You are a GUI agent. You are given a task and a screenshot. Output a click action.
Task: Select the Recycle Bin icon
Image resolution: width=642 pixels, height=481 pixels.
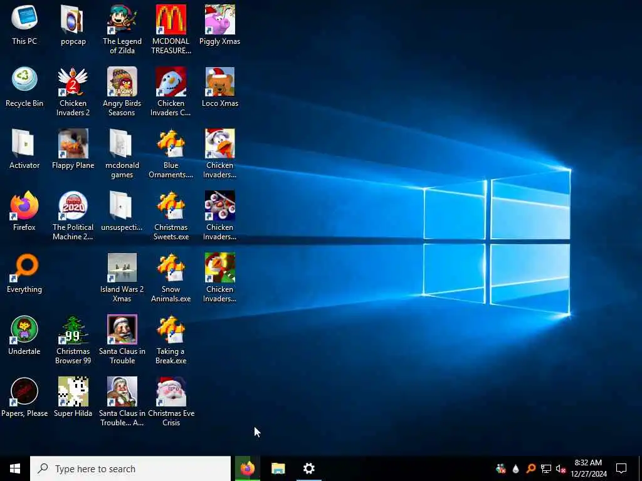coord(24,80)
